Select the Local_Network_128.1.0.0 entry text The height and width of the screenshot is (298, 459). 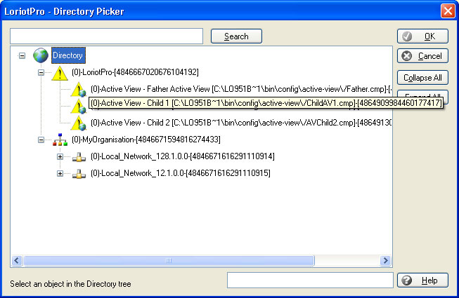tap(183, 156)
